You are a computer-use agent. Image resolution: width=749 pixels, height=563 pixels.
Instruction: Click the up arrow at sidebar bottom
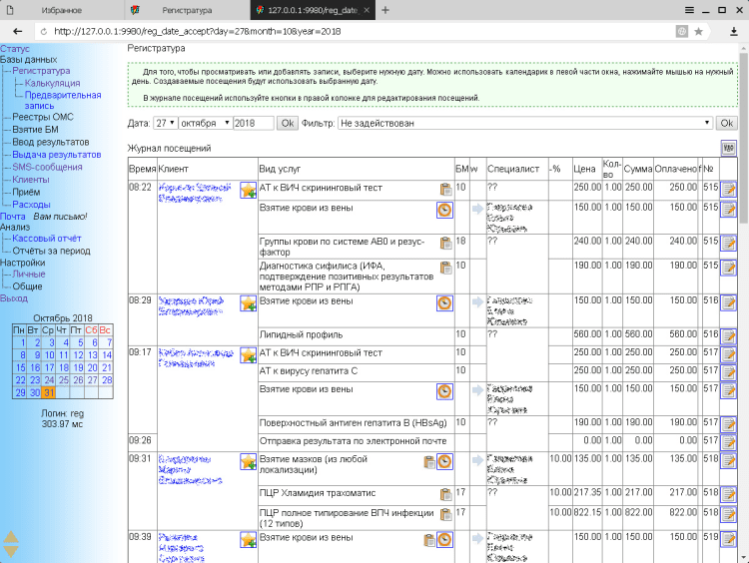(11, 538)
